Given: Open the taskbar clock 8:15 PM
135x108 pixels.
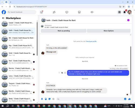Looking at the screenshot, I should (x=126, y=106).
